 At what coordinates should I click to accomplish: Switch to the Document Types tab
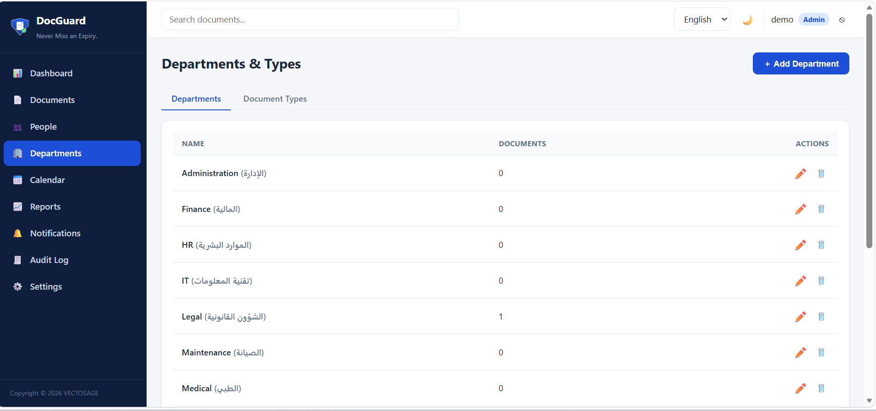pos(275,99)
